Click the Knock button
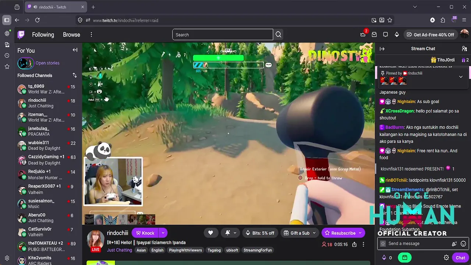 tap(145, 233)
